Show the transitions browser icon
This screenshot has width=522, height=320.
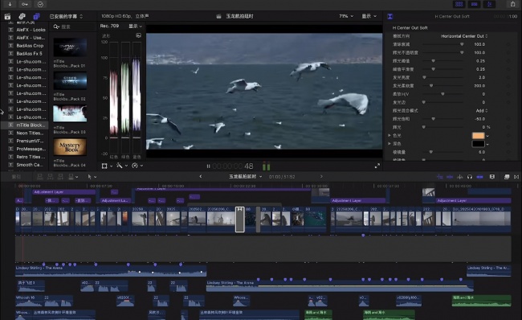516,177
